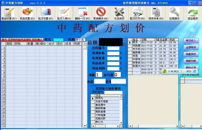Click the 收款 input field
Image resolution: width=202 pixels, height=130 pixels.
(x=100, y=81)
